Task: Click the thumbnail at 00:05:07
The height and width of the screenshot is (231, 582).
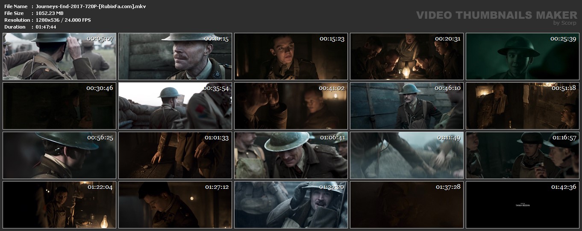Action: point(59,57)
